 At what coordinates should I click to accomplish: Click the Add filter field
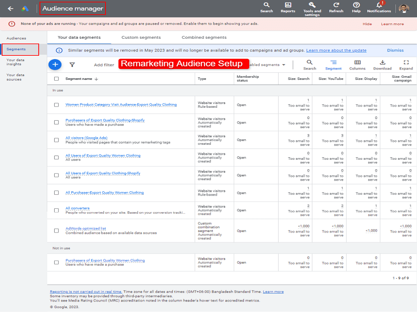tap(104, 65)
